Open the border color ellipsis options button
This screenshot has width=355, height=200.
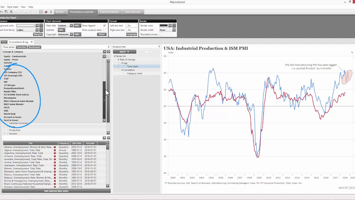tap(174, 26)
